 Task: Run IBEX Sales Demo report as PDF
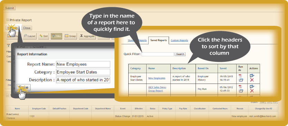(x=240, y=87)
